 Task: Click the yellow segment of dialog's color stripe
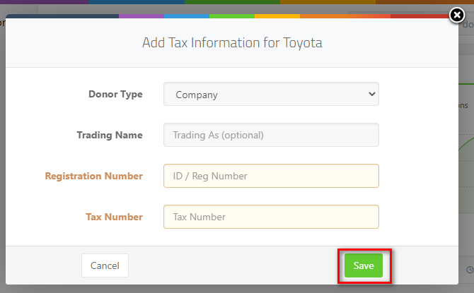(277, 16)
